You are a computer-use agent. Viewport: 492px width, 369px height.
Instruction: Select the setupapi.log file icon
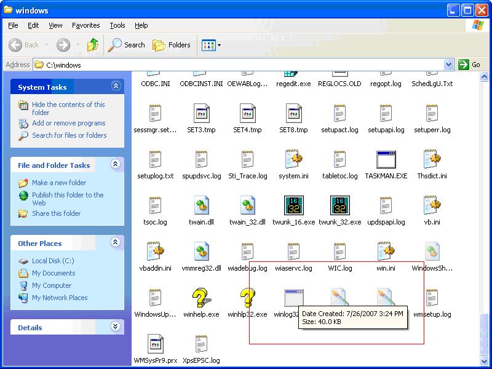pyautogui.click(x=386, y=113)
